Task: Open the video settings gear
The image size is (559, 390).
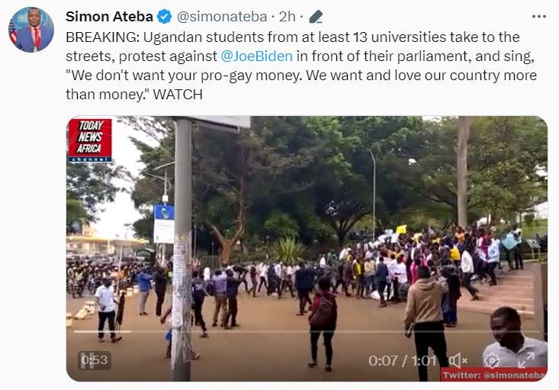Action: [492, 360]
